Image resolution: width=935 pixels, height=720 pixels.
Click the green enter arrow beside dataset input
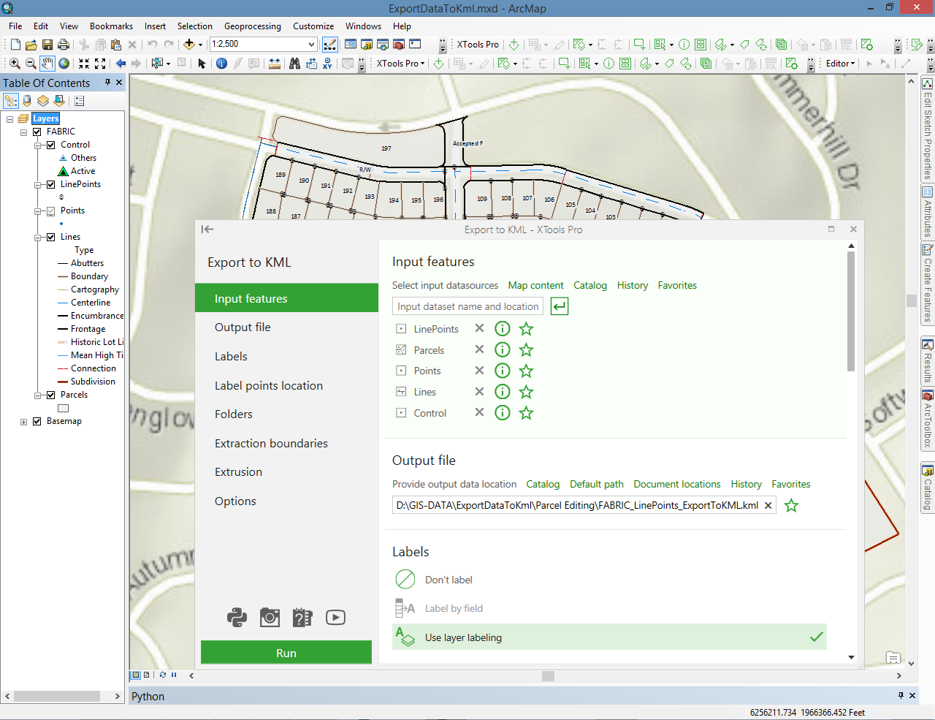[560, 306]
